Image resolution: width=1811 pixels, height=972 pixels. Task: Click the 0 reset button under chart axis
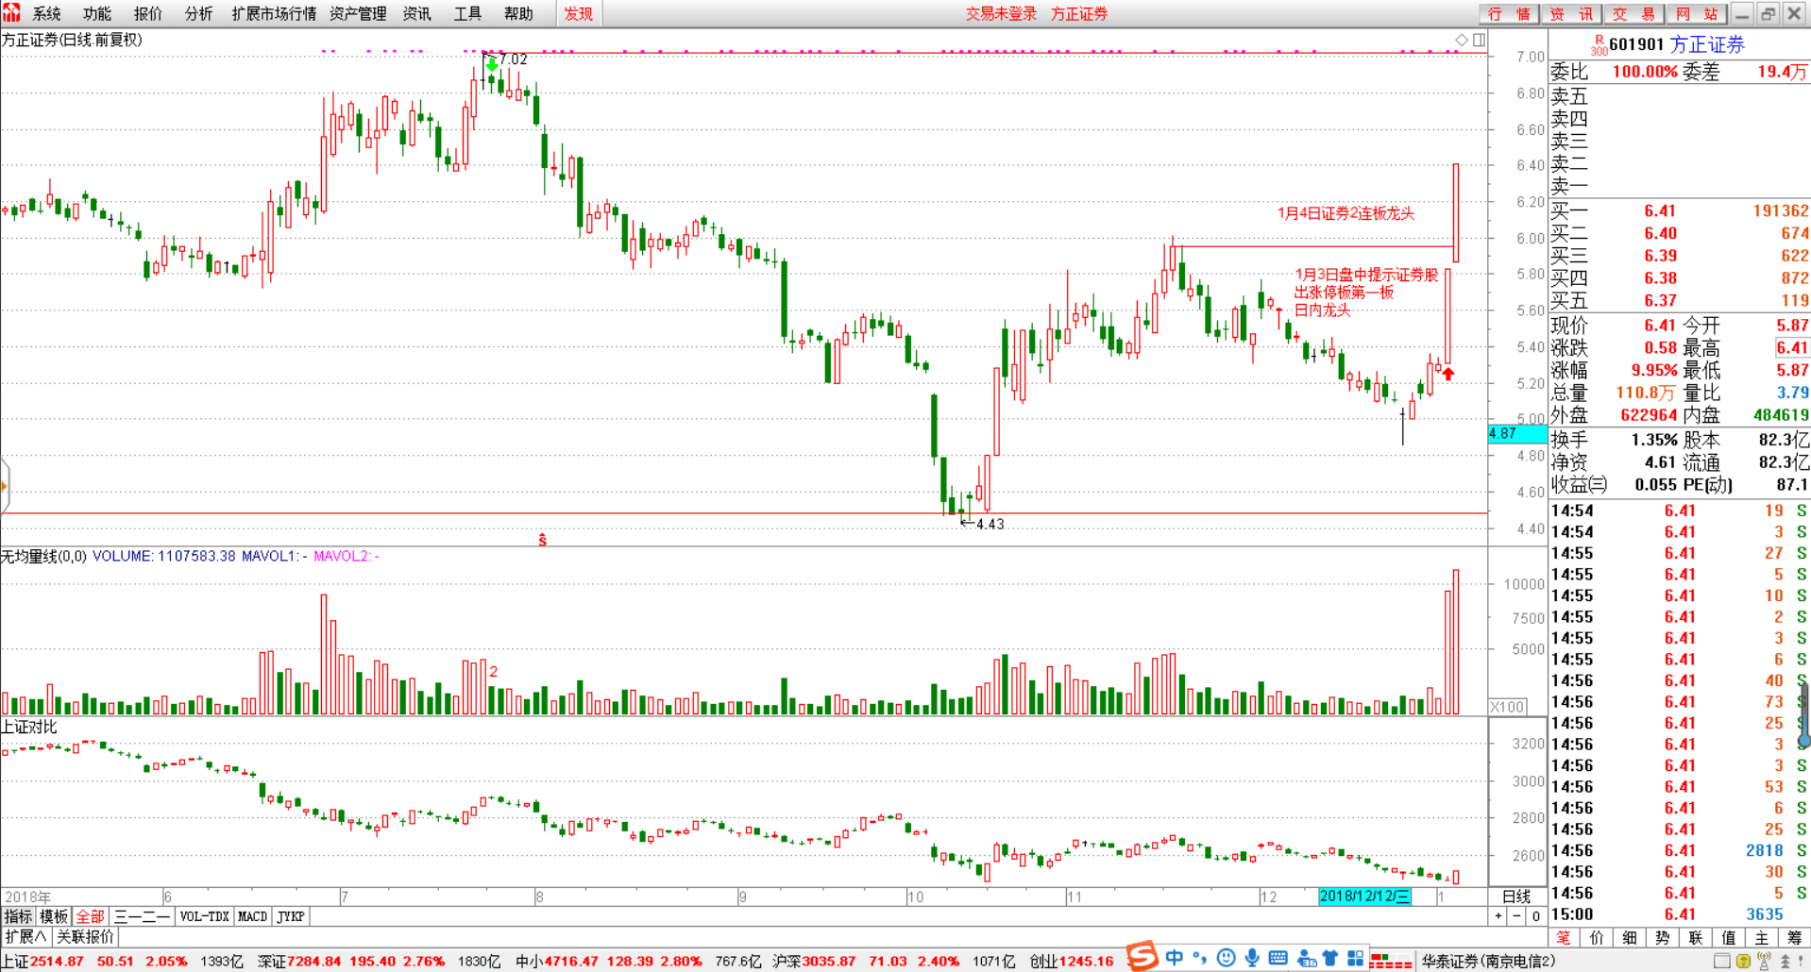pos(1536,916)
